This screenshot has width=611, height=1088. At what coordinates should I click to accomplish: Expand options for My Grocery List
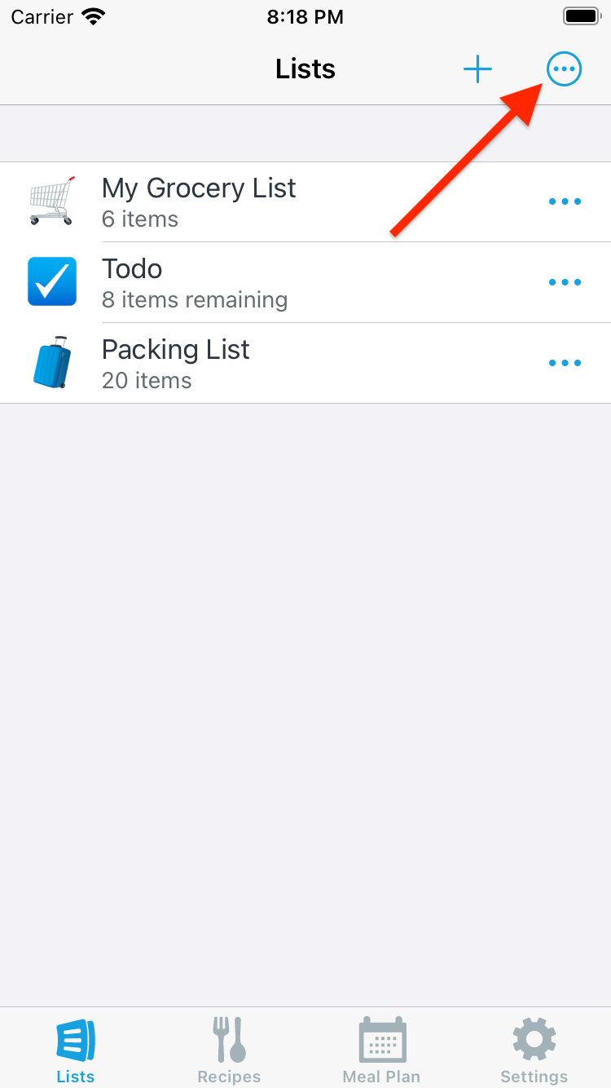[565, 201]
